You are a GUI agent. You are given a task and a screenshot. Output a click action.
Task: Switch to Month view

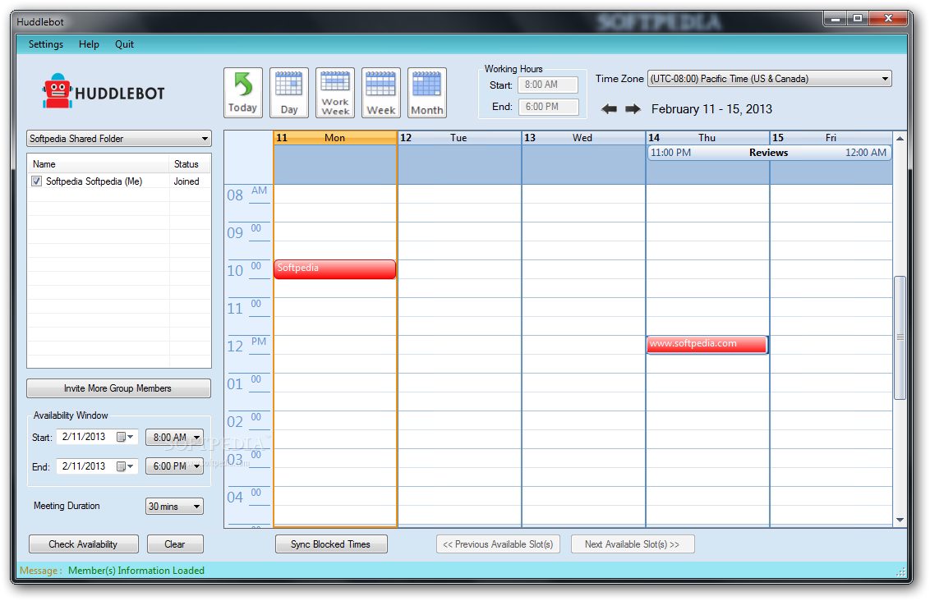tap(427, 93)
